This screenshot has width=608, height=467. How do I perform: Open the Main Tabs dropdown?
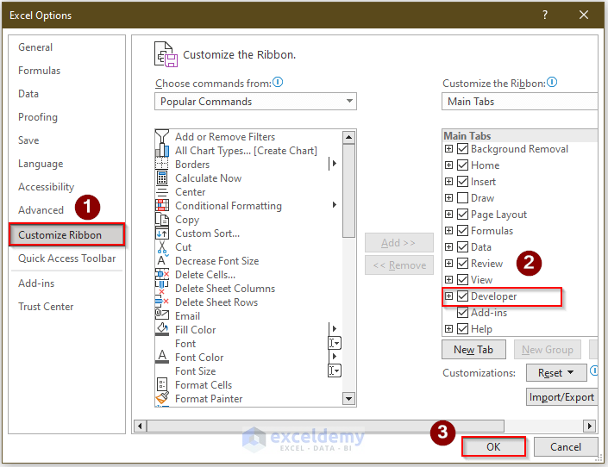tap(519, 101)
